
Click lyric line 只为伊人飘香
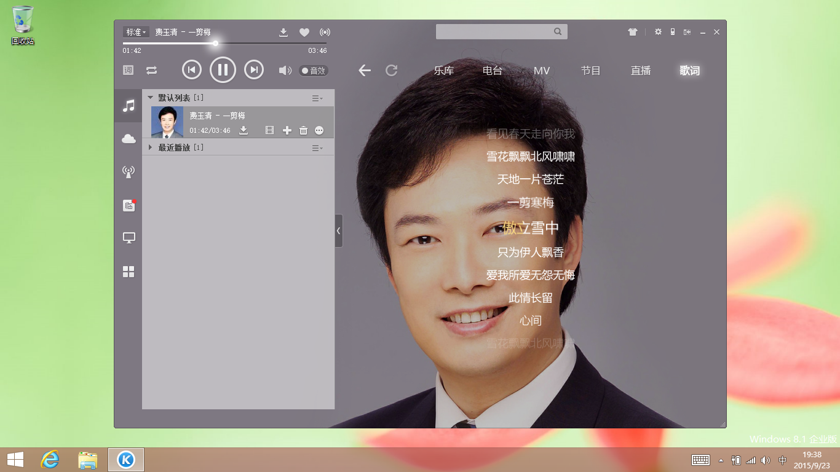pos(531,252)
